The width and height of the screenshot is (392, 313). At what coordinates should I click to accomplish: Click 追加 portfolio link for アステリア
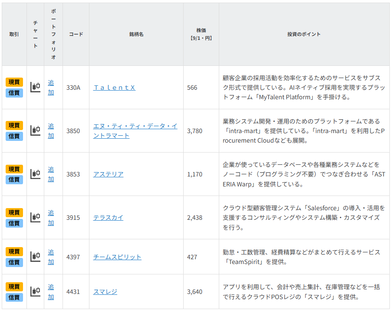click(51, 174)
